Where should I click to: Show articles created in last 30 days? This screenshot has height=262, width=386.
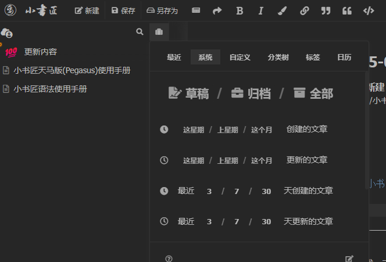click(266, 191)
